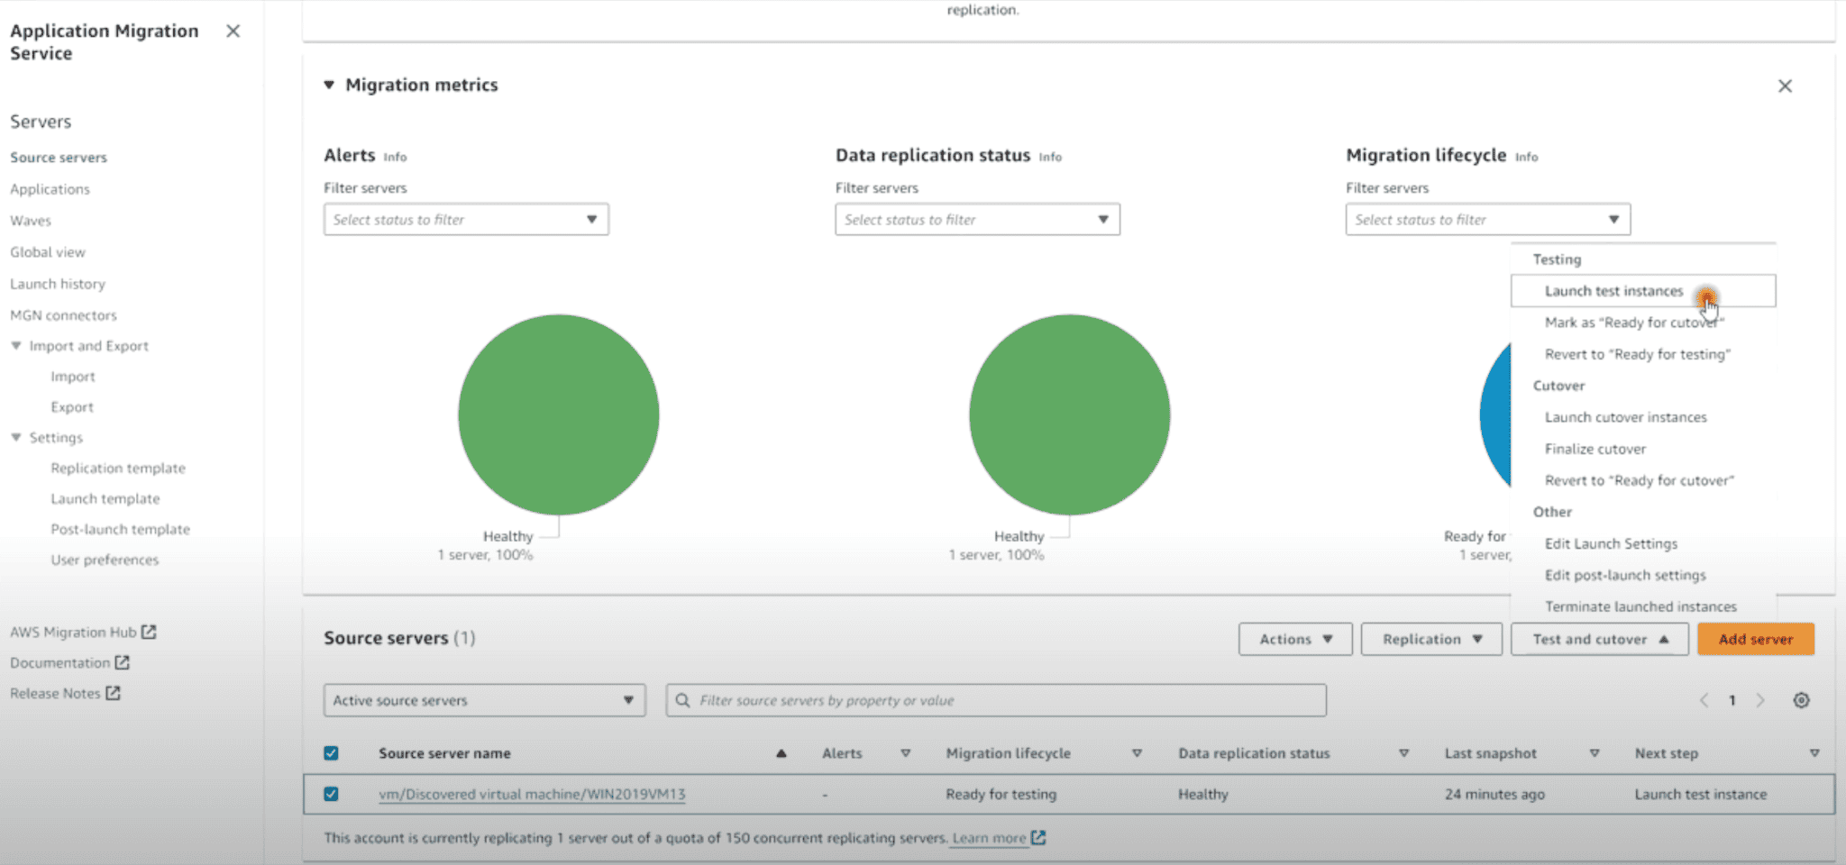Click the search magnifier icon in filter box
The width and height of the screenshot is (1846, 865).
tap(682, 700)
